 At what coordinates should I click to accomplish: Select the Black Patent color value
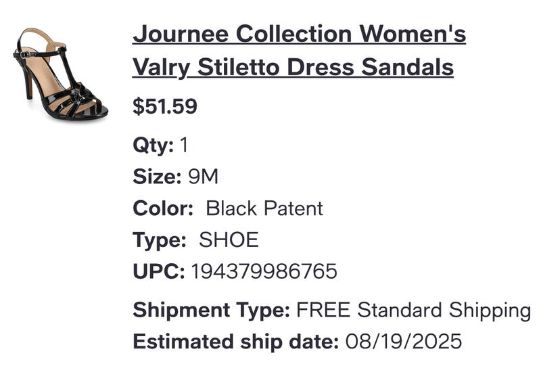pyautogui.click(x=264, y=208)
